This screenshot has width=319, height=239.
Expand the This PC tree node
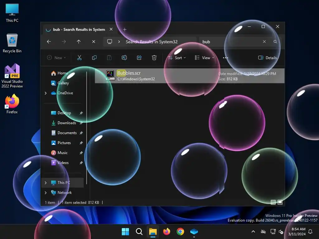[x=45, y=183]
